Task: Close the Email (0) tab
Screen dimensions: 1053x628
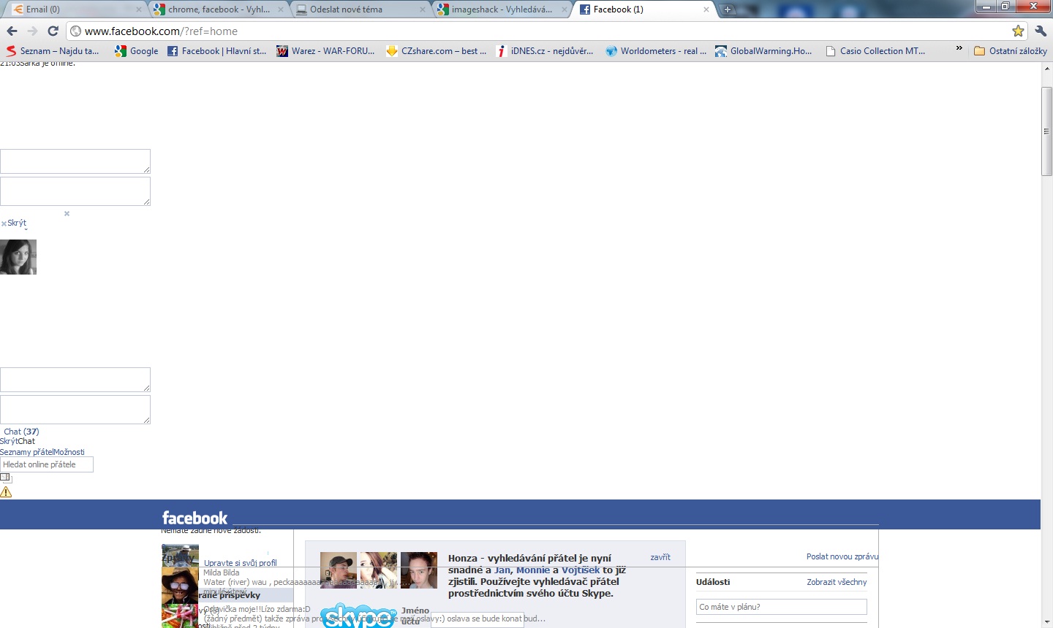Action: click(139, 9)
